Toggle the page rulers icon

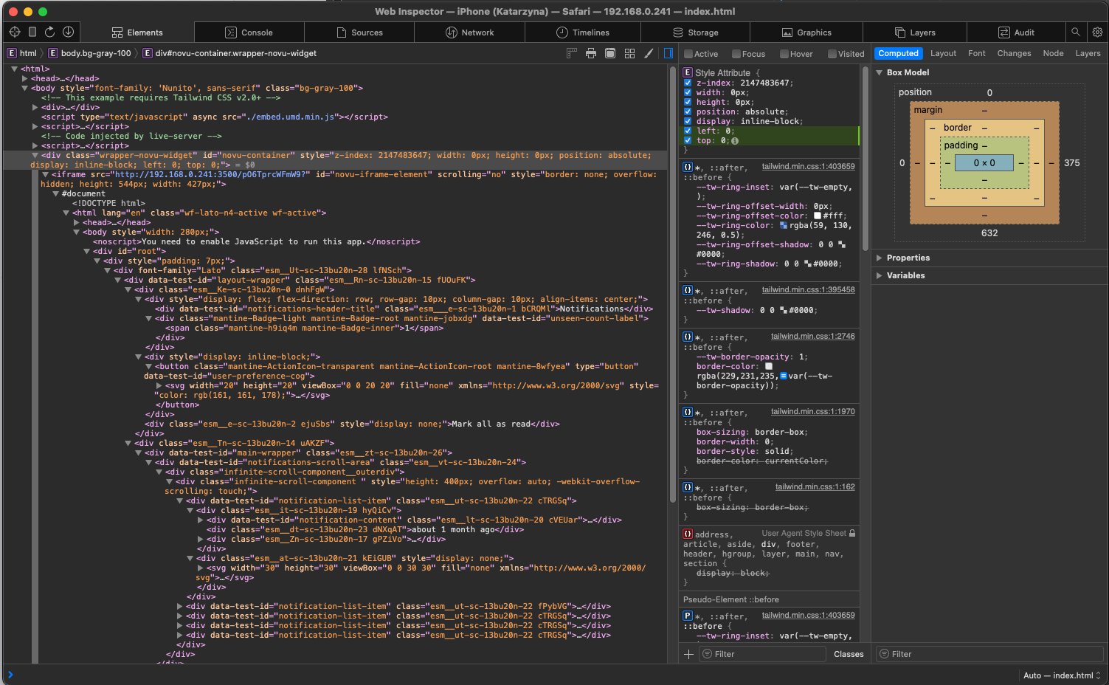point(571,53)
